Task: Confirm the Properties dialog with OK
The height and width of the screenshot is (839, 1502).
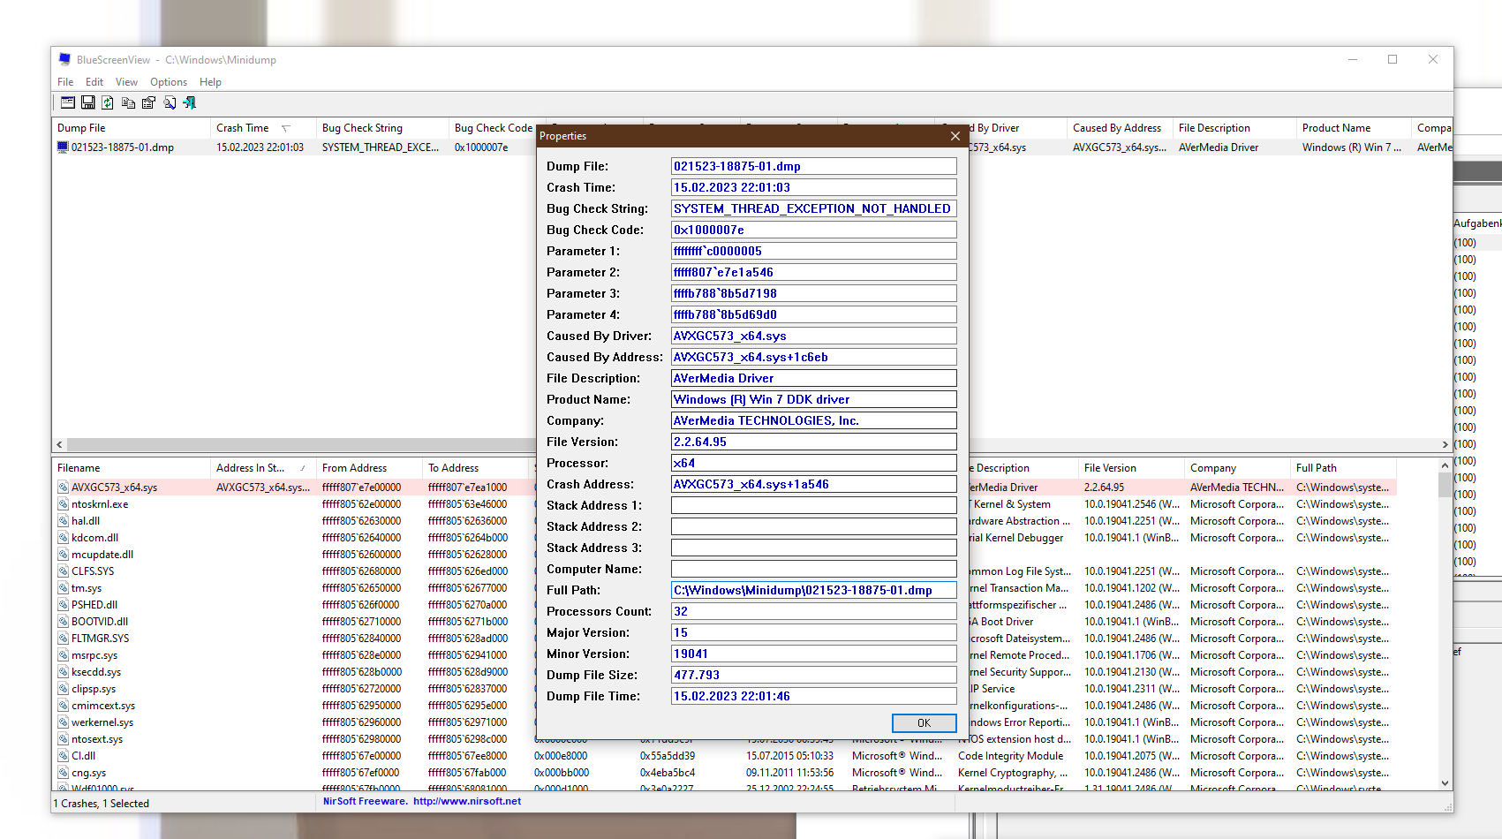Action: [924, 723]
